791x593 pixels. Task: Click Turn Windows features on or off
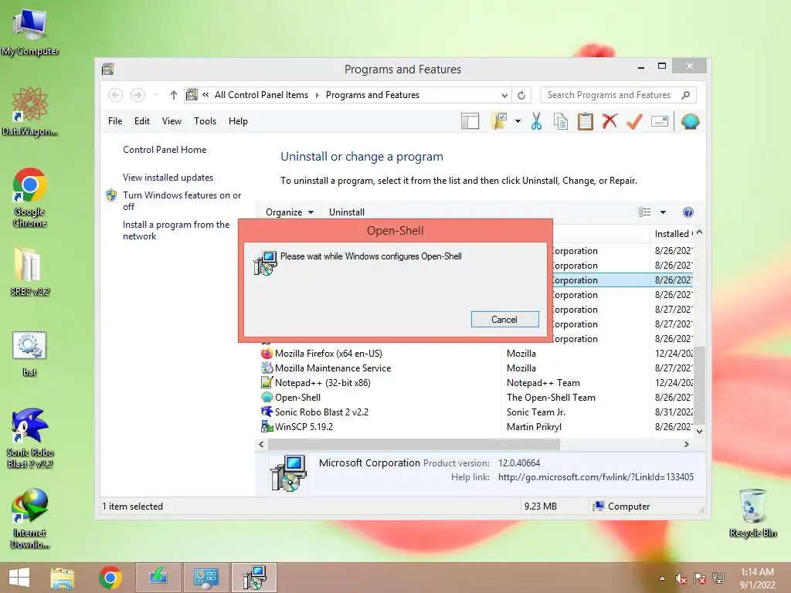pyautogui.click(x=182, y=201)
